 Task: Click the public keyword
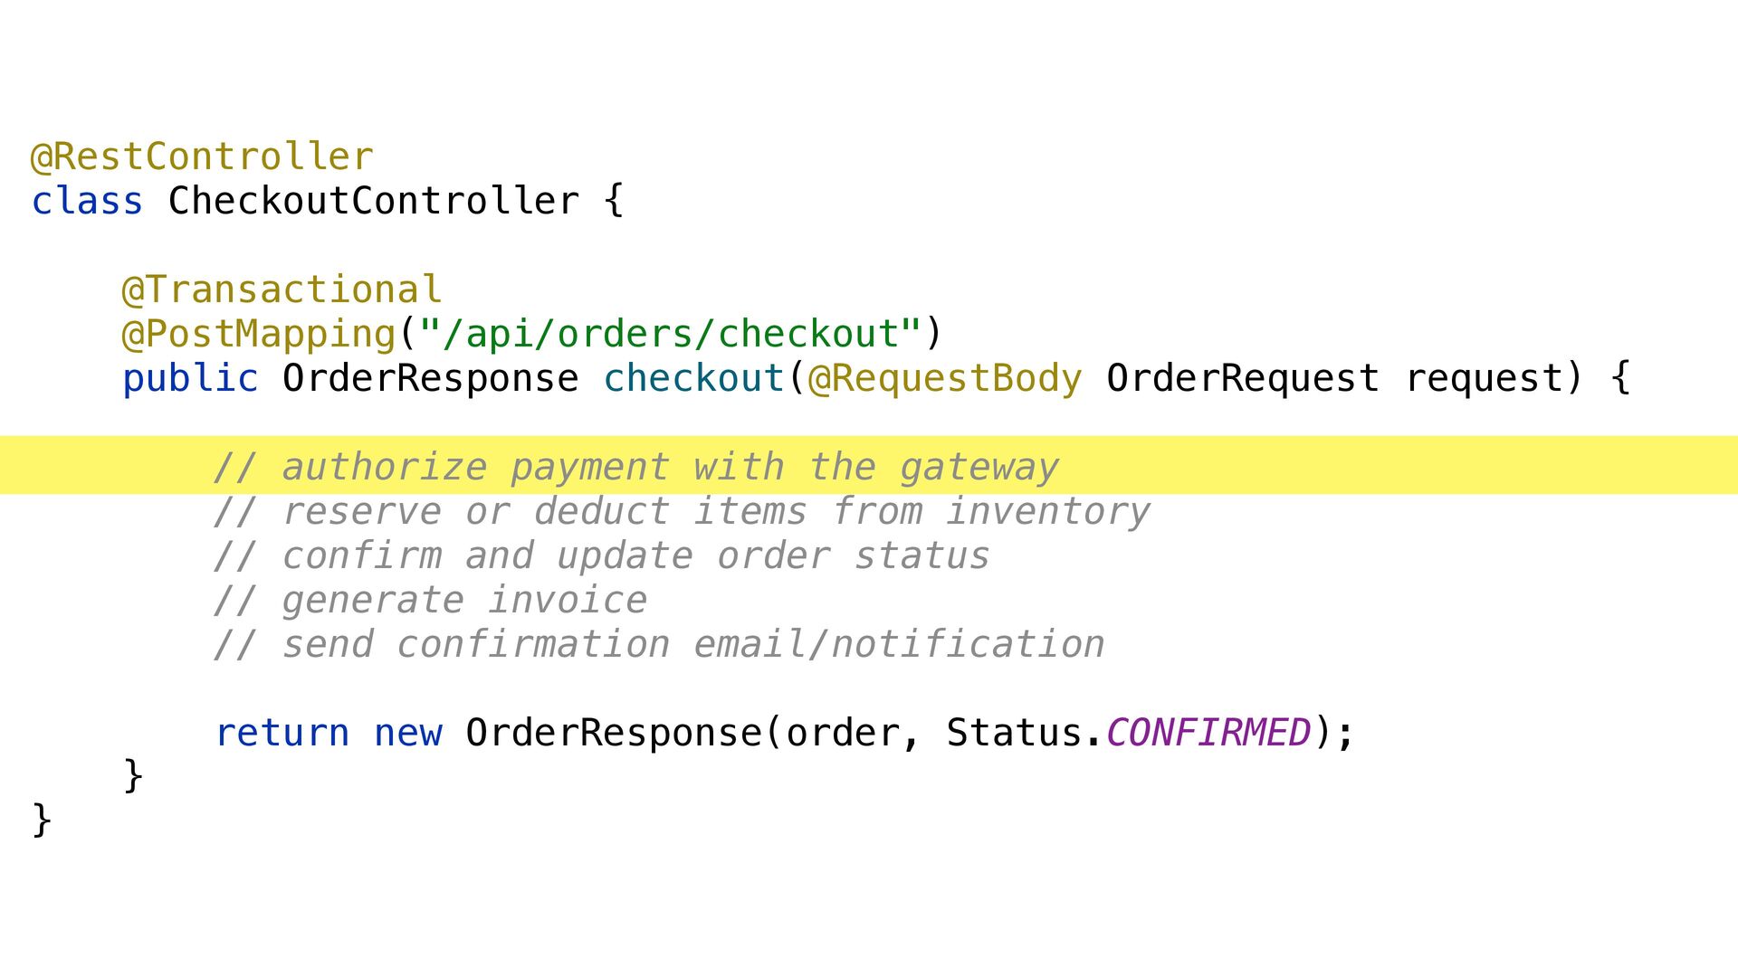(190, 378)
